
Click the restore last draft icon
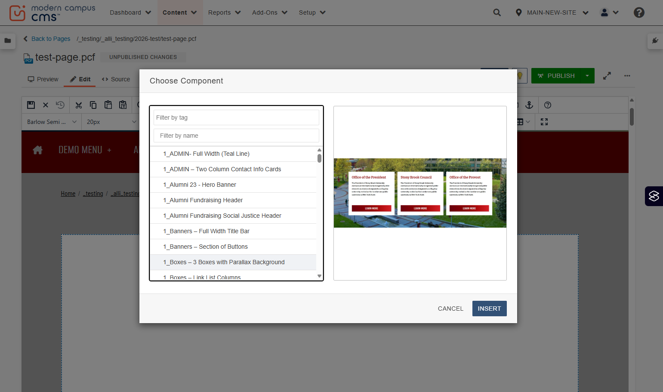[60, 105]
